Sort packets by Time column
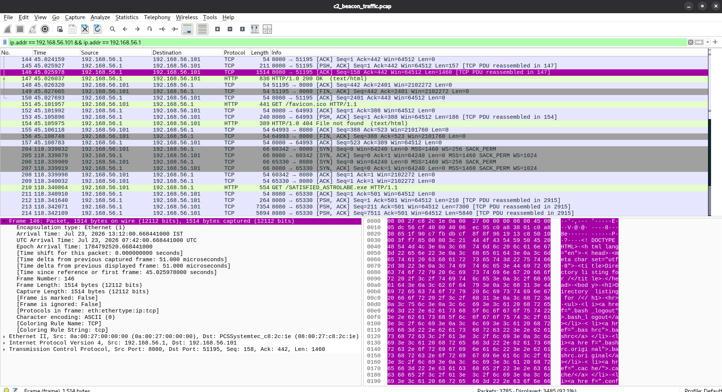The image size is (722, 392). click(x=56, y=53)
